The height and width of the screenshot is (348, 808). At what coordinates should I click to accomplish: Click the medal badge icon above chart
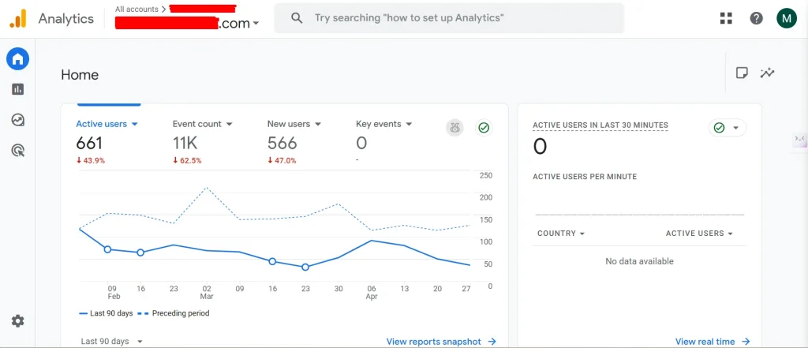(454, 128)
